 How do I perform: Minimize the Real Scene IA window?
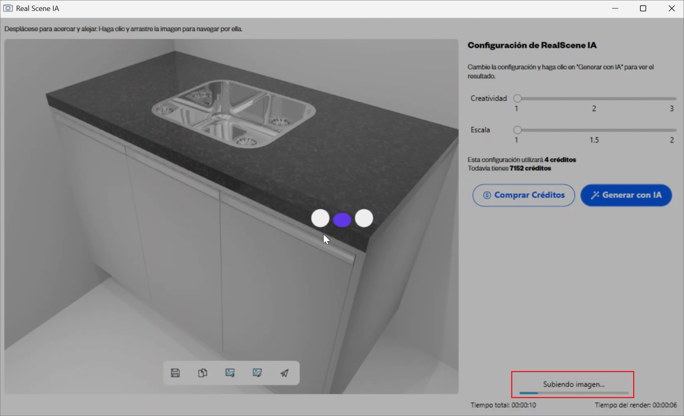tap(615, 8)
